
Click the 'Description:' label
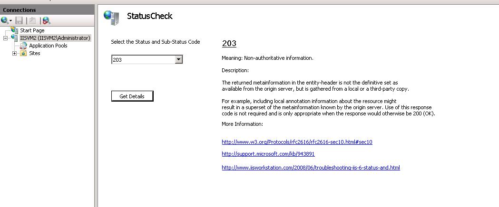[235, 70]
